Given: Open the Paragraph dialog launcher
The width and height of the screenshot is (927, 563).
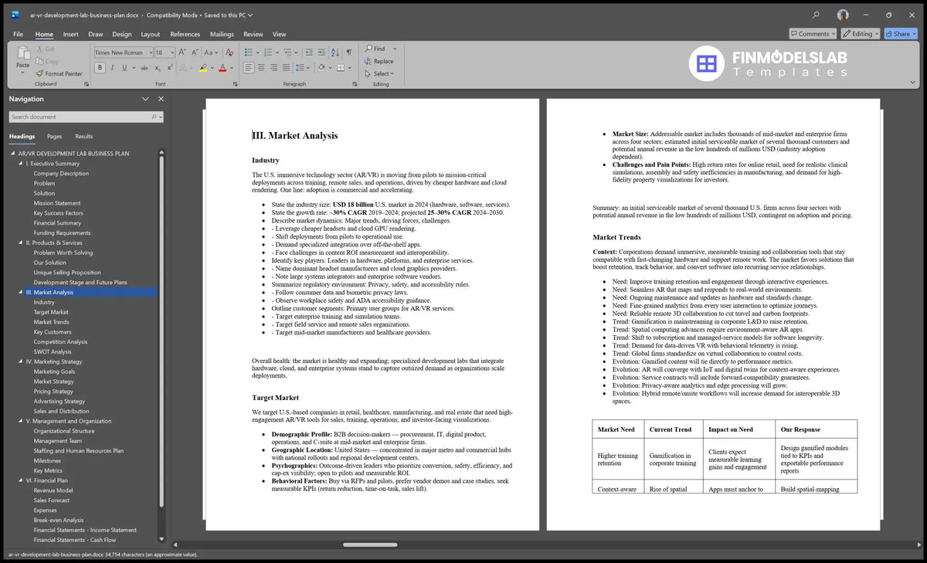Looking at the screenshot, I should coord(355,84).
